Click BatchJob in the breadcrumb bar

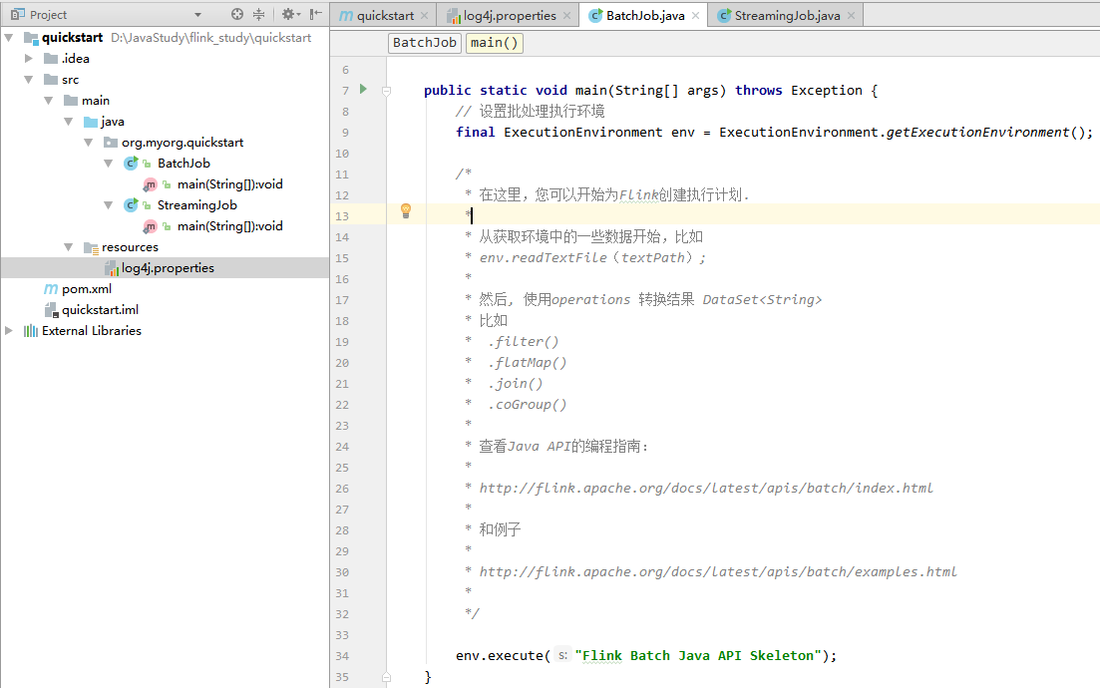pyautogui.click(x=424, y=42)
